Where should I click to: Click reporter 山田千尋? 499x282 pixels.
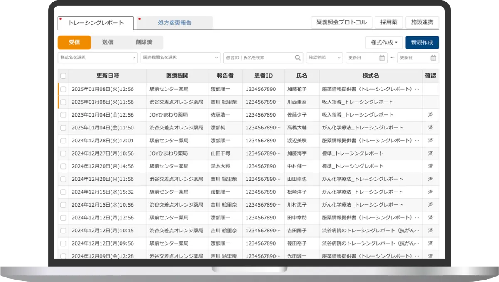pos(220,153)
